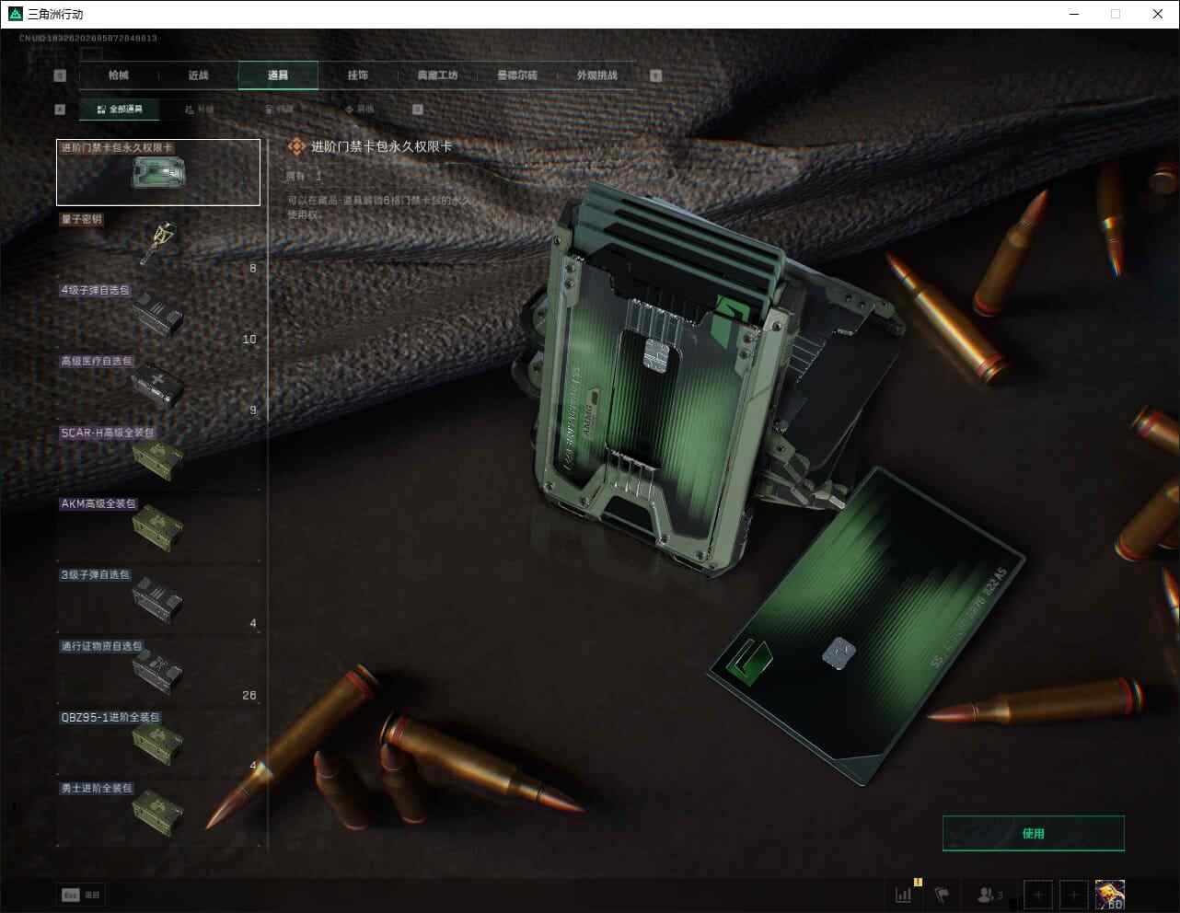Select the 进阶门禁卡包永久权限卡 item

[158, 172]
